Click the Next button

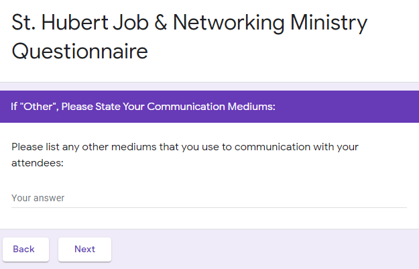[x=84, y=249]
